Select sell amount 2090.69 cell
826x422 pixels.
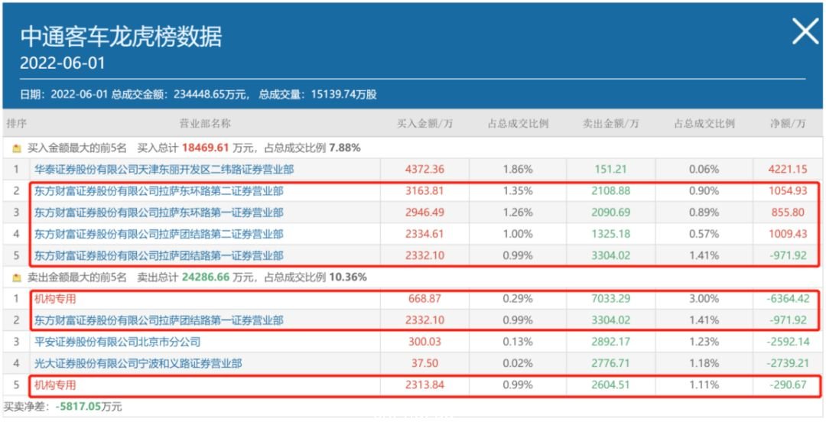(611, 213)
